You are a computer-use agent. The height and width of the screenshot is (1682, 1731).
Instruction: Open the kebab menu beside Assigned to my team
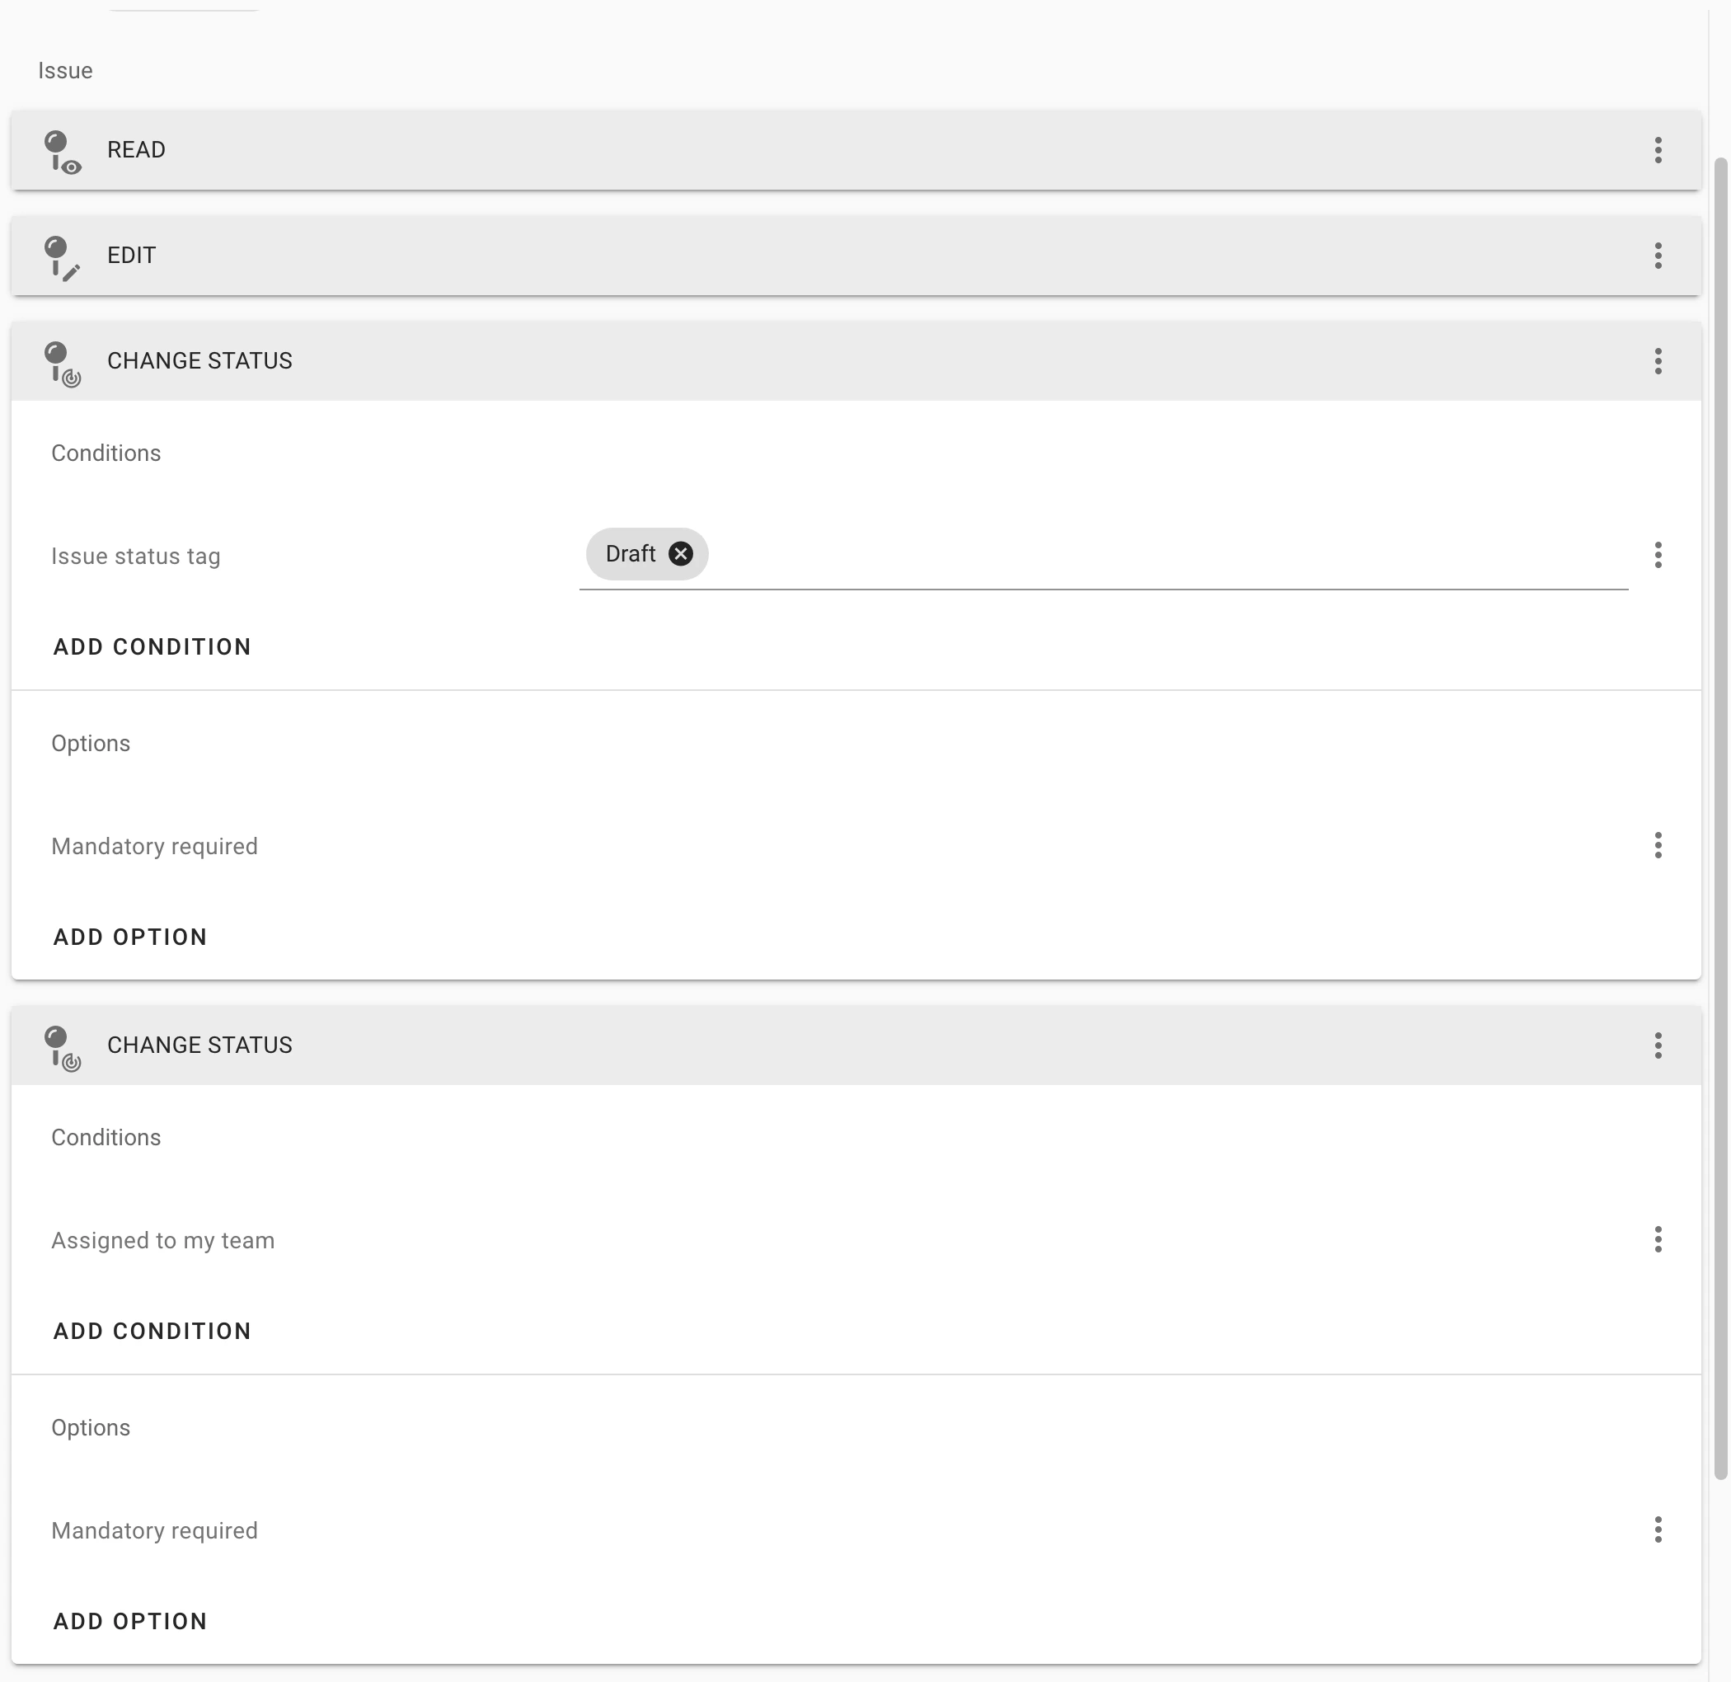point(1659,1240)
